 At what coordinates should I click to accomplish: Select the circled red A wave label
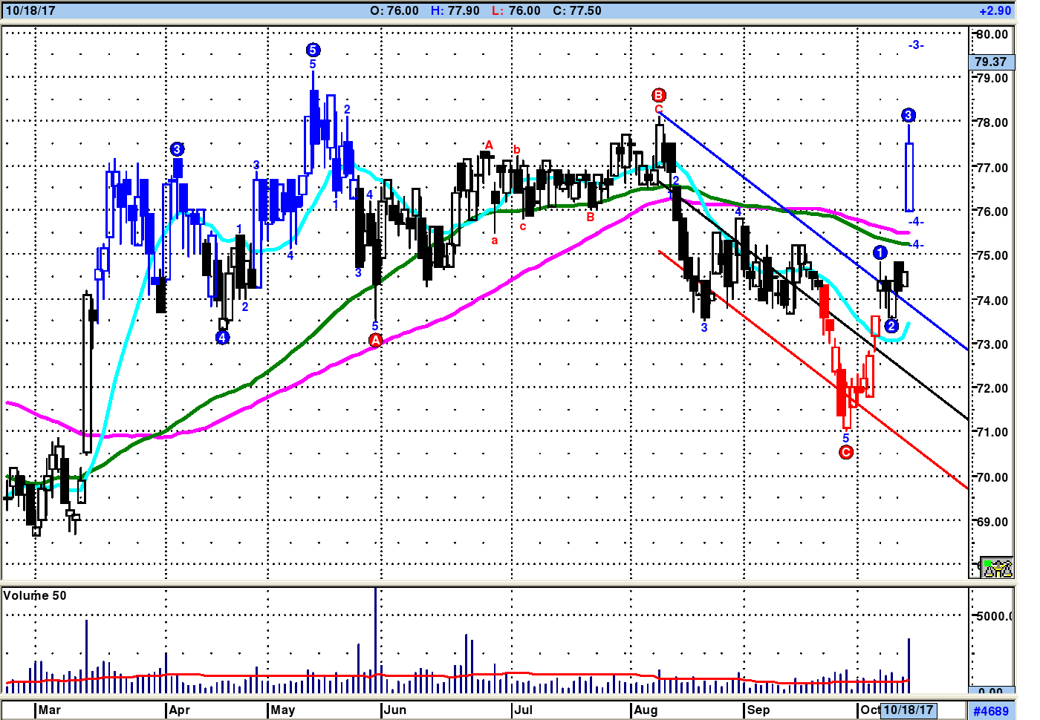pyautogui.click(x=375, y=340)
